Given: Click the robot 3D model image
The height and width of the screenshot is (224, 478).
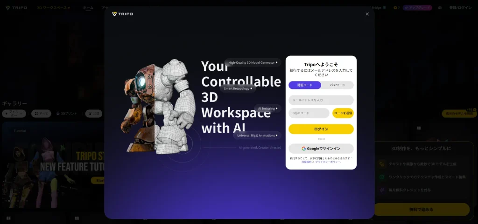Looking at the screenshot, I should 159,106.
